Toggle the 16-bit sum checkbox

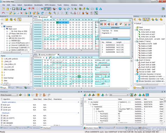(x=2, y=107)
